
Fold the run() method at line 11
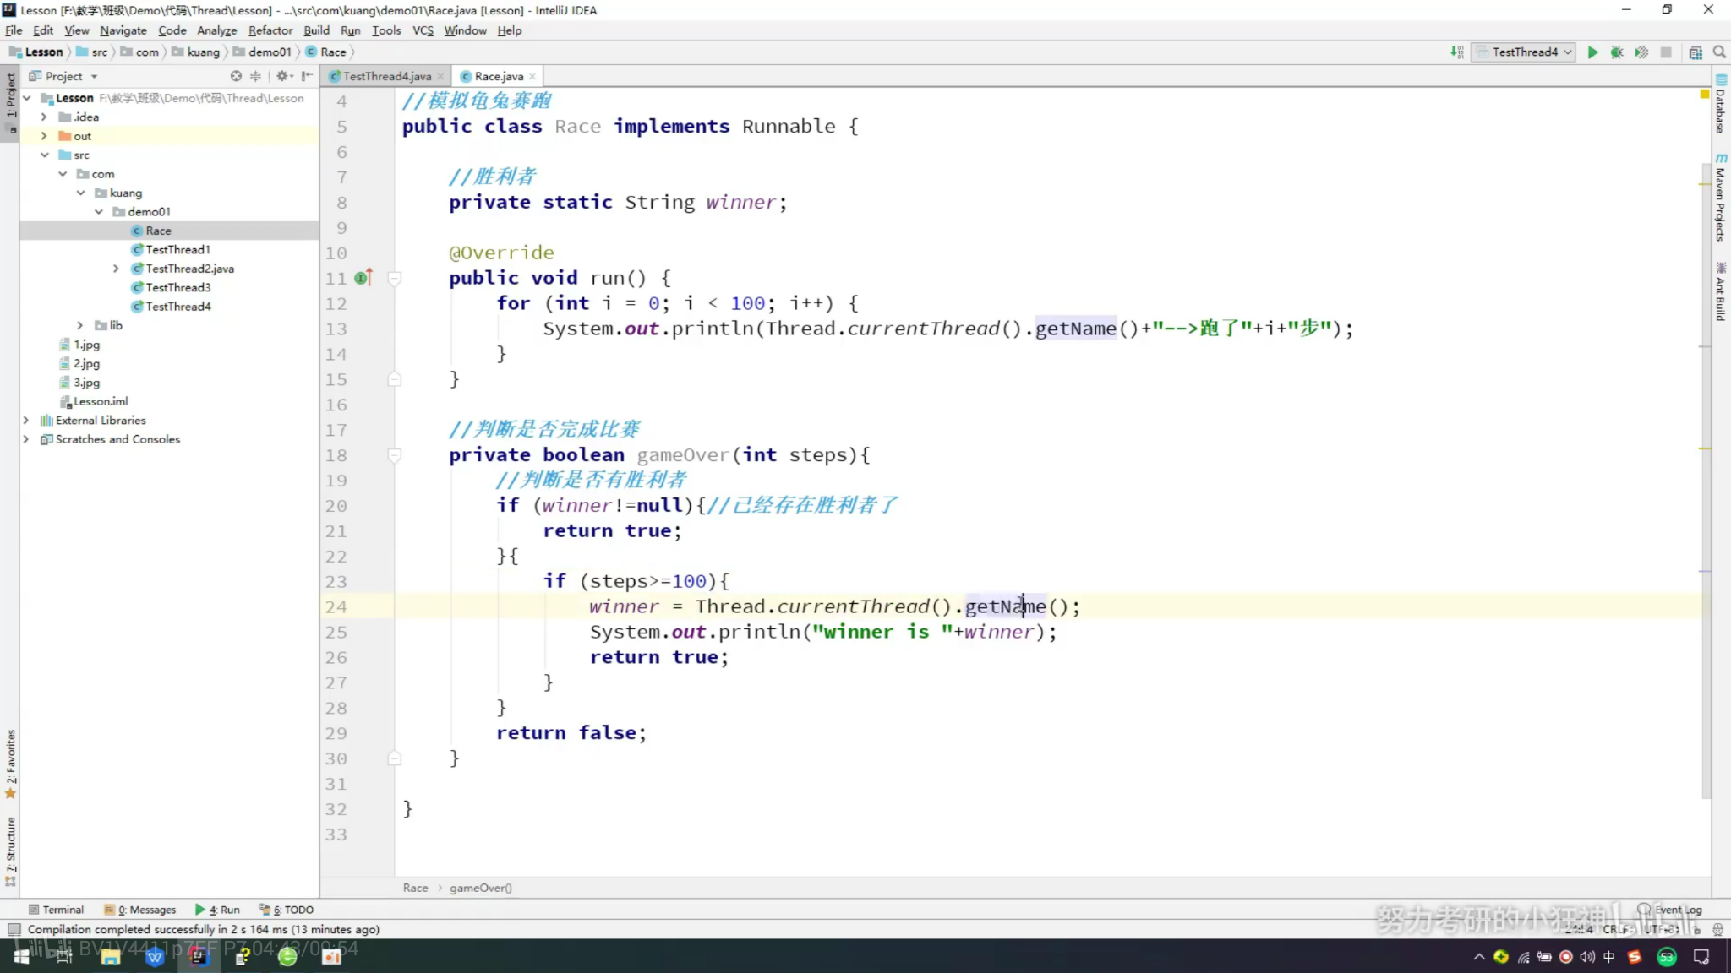(x=394, y=278)
